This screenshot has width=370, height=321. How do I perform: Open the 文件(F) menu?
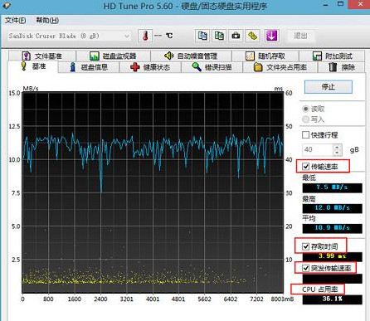point(16,20)
